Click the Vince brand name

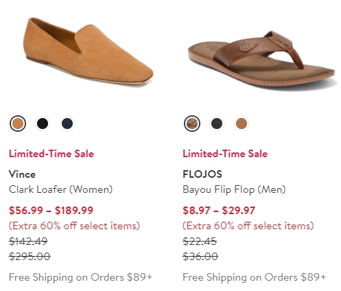(22, 174)
